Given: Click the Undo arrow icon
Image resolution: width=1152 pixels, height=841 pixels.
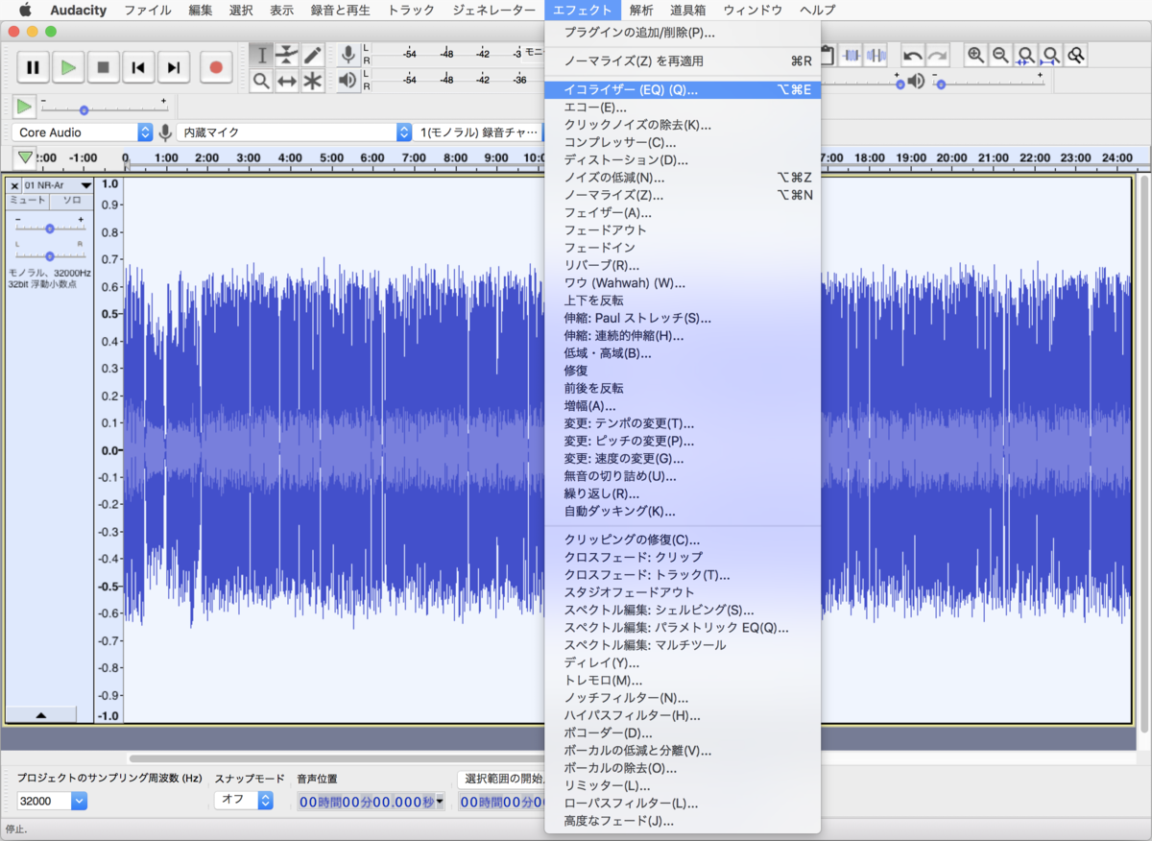Looking at the screenshot, I should 913,56.
